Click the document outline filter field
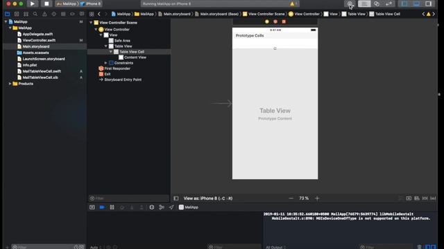The image size is (444, 249). click(x=129, y=199)
